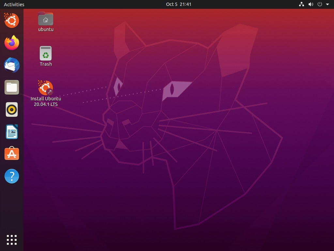334x251 pixels.
Task: Launch Ubuntu Software store
Action: coord(11,154)
